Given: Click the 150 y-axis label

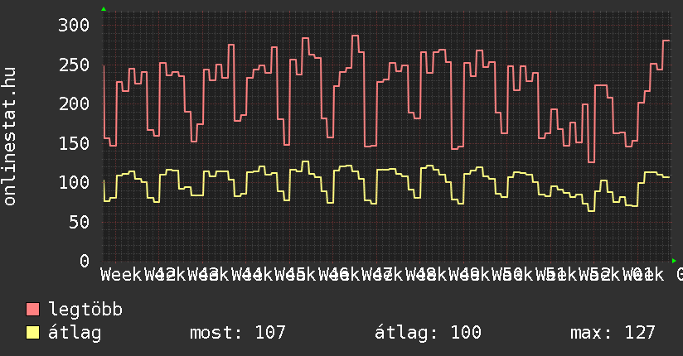Looking at the screenshot, I should 74,143.
